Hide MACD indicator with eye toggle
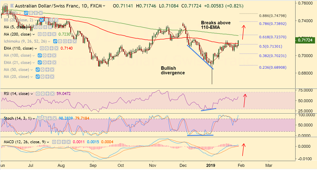This screenshot has width=317, height=170. [54, 142]
